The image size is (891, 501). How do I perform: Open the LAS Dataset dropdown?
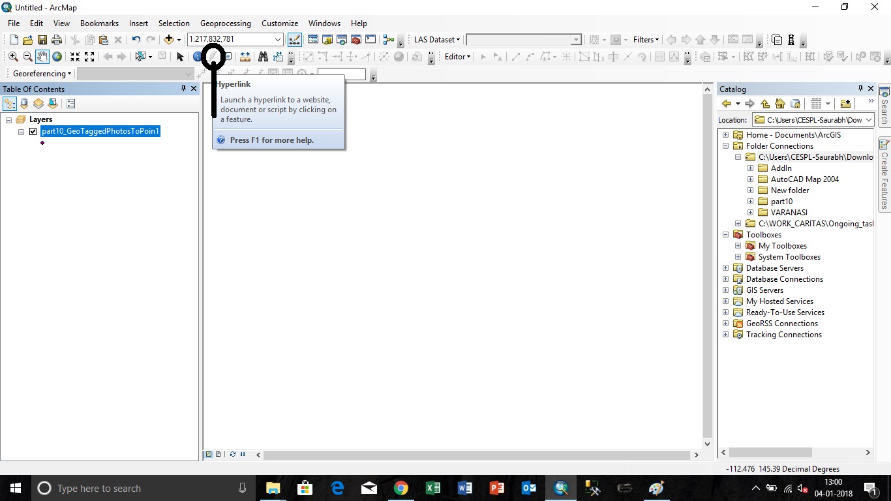436,40
